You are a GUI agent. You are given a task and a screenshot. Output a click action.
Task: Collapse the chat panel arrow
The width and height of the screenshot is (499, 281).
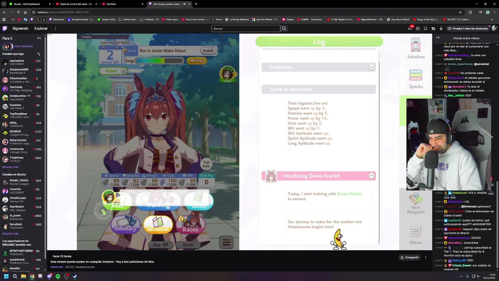pyautogui.click(x=437, y=38)
